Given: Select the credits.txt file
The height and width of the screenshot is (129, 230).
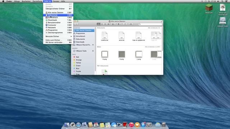Looking at the screenshot, I should (x=105, y=36).
